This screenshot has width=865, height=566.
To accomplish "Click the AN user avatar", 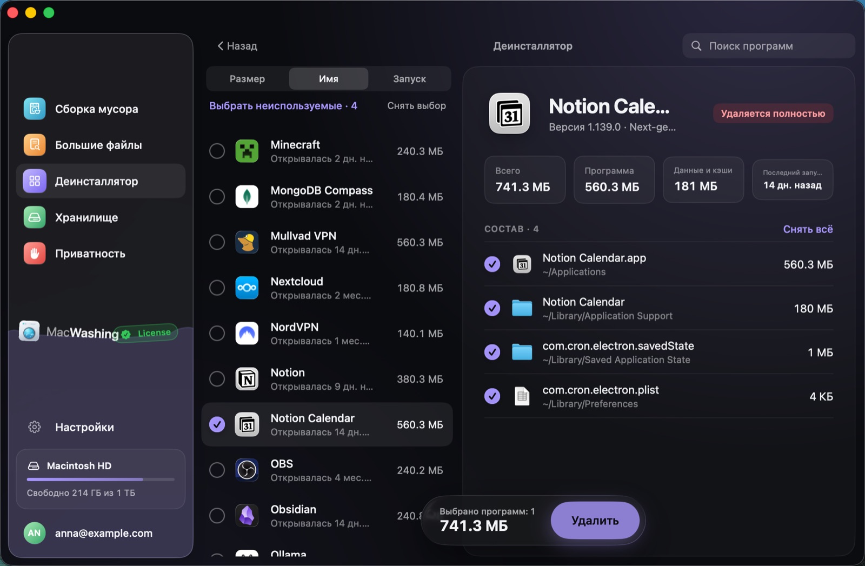I will click(35, 533).
